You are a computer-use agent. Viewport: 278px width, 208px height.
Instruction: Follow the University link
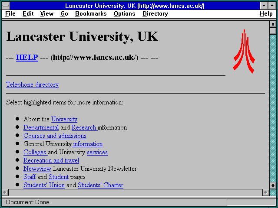tap(64, 120)
